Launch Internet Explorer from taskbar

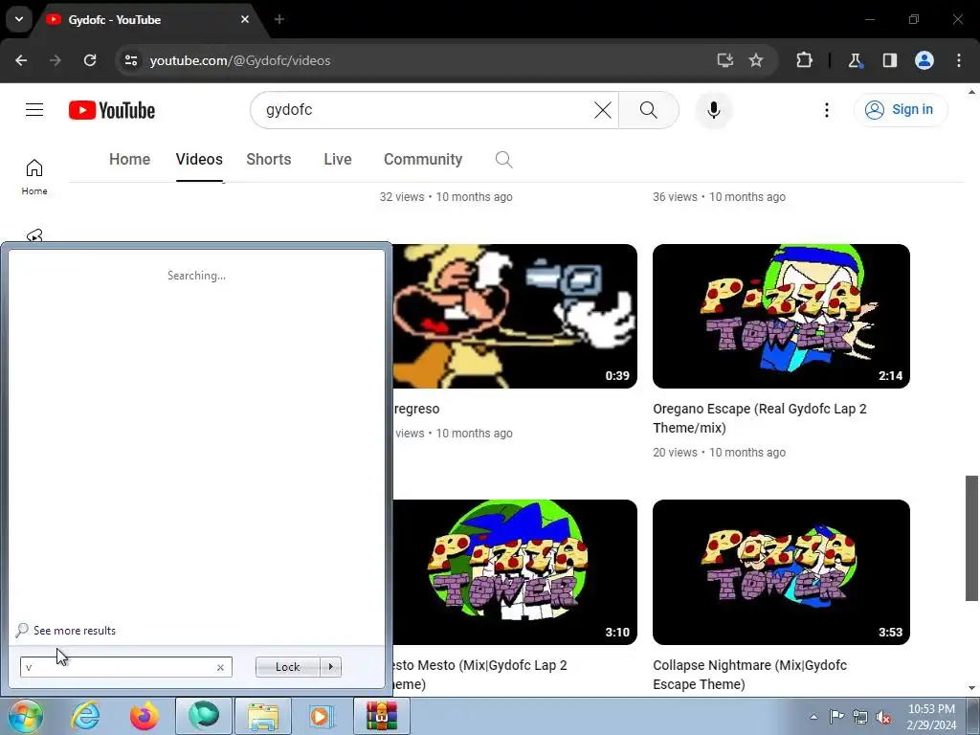85,716
